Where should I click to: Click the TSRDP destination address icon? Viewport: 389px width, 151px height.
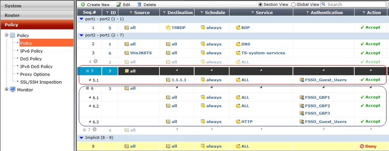[168, 27]
